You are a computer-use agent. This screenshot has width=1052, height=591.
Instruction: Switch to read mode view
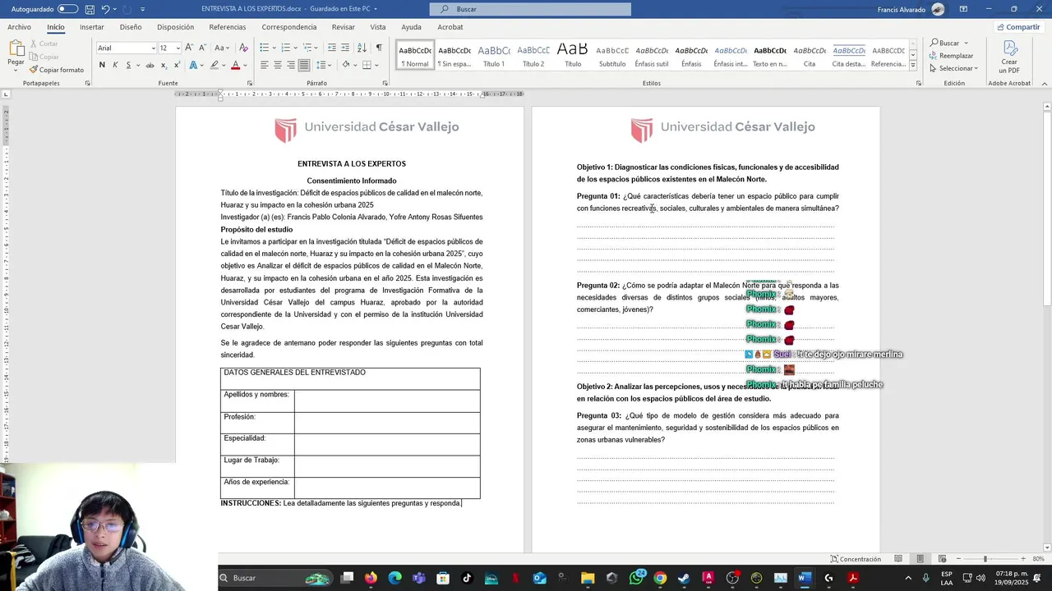(x=898, y=559)
